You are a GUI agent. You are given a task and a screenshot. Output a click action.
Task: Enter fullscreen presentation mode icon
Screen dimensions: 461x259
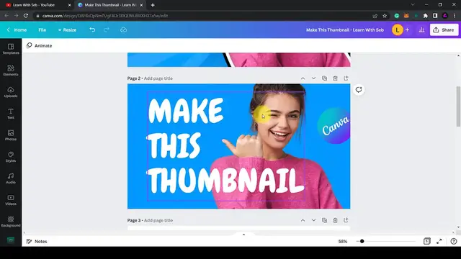pyautogui.click(x=439, y=241)
